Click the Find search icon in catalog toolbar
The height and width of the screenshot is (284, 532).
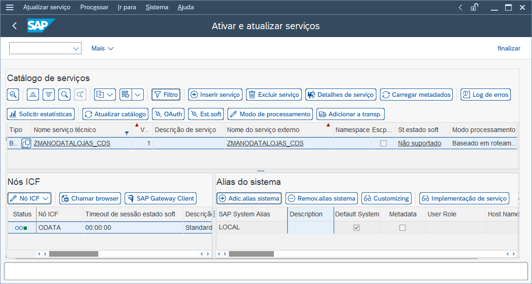tap(65, 95)
